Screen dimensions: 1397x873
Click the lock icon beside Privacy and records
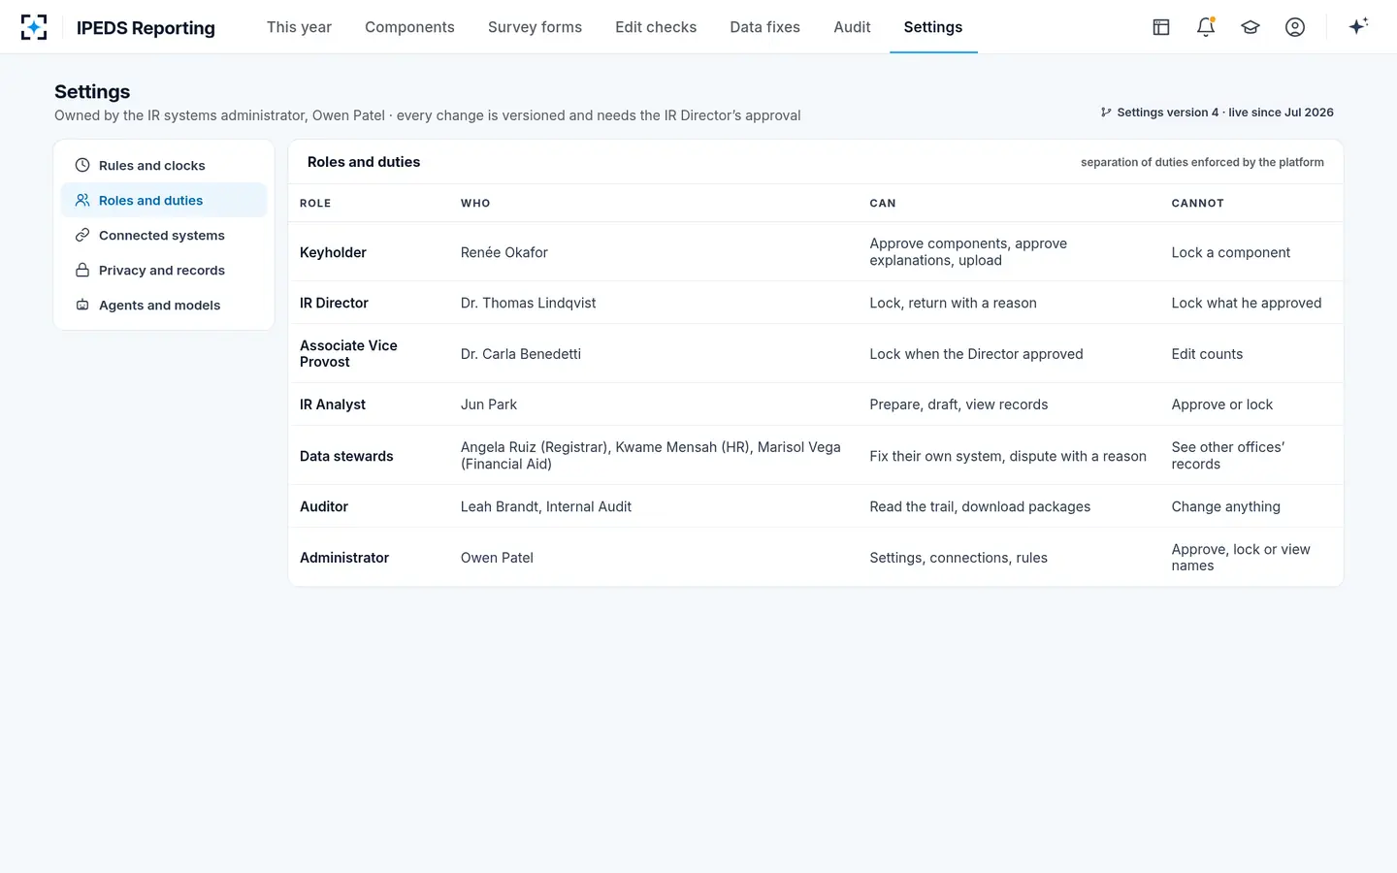coord(82,271)
